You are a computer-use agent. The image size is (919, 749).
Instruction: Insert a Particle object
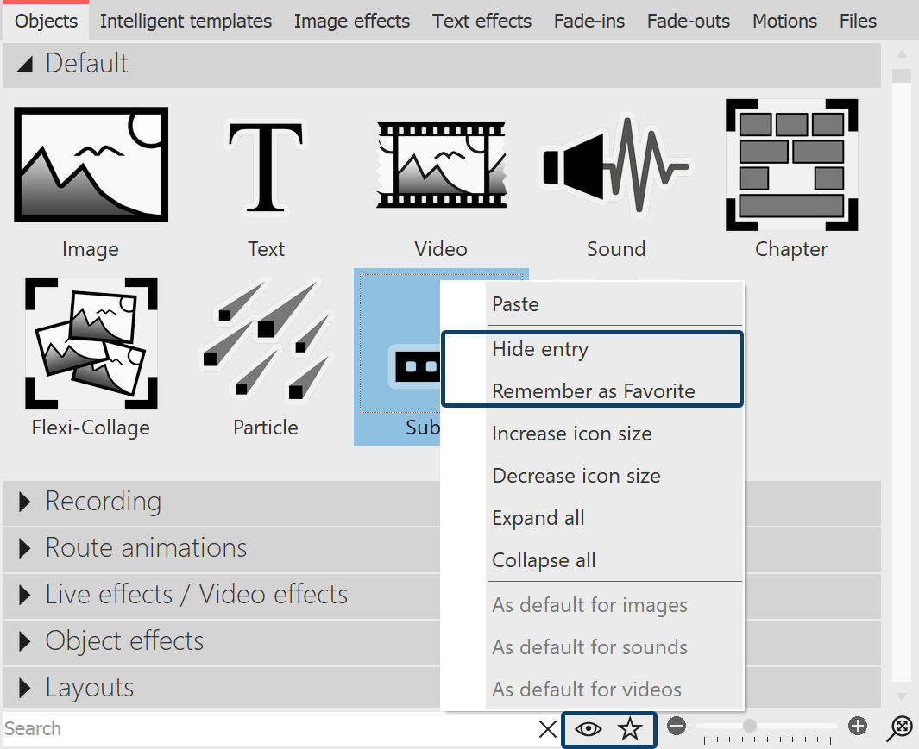(265, 342)
